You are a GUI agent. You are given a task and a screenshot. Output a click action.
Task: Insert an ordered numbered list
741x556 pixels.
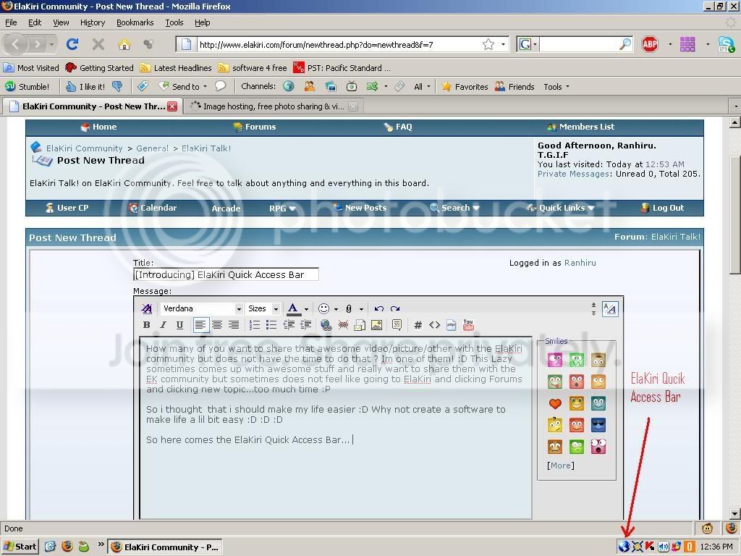click(254, 325)
